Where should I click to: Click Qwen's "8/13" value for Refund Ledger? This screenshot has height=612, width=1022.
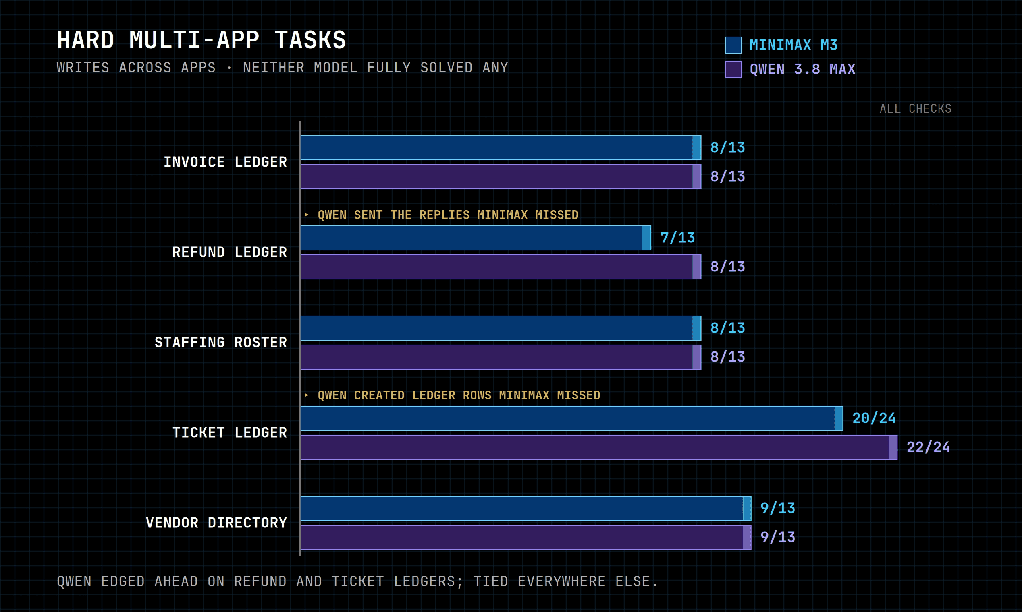click(x=728, y=267)
